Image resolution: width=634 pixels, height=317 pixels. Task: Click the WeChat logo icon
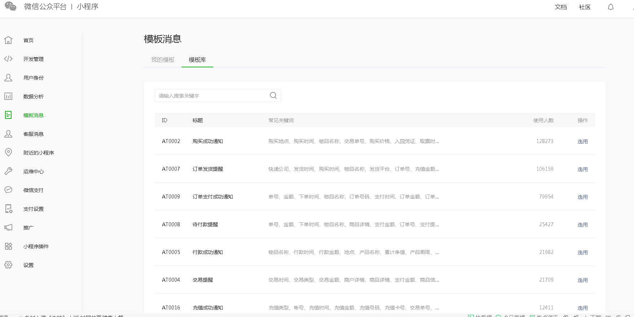[10, 6]
